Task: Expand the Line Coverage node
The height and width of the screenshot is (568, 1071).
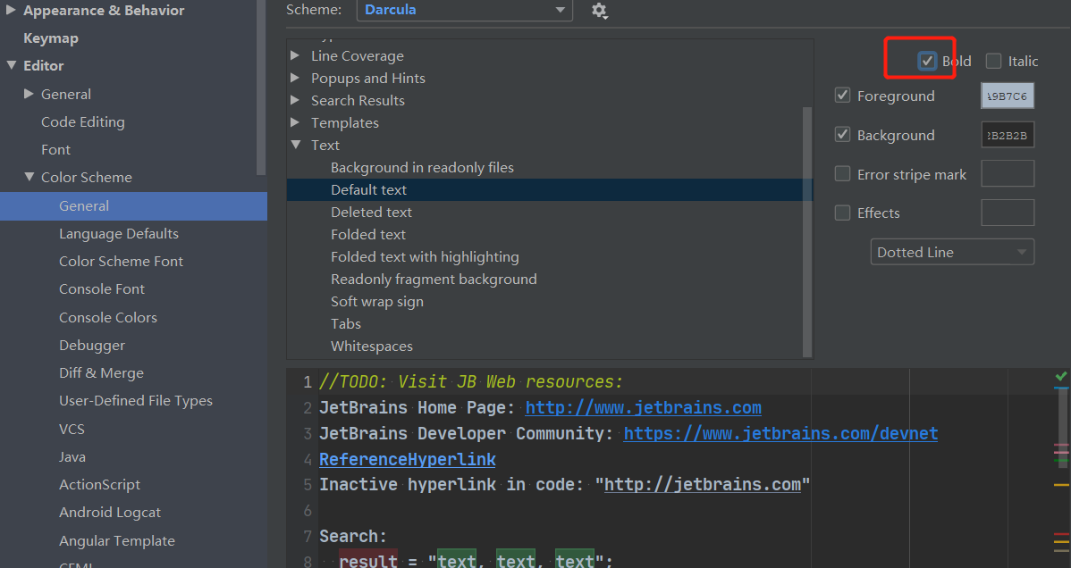Action: click(x=296, y=55)
